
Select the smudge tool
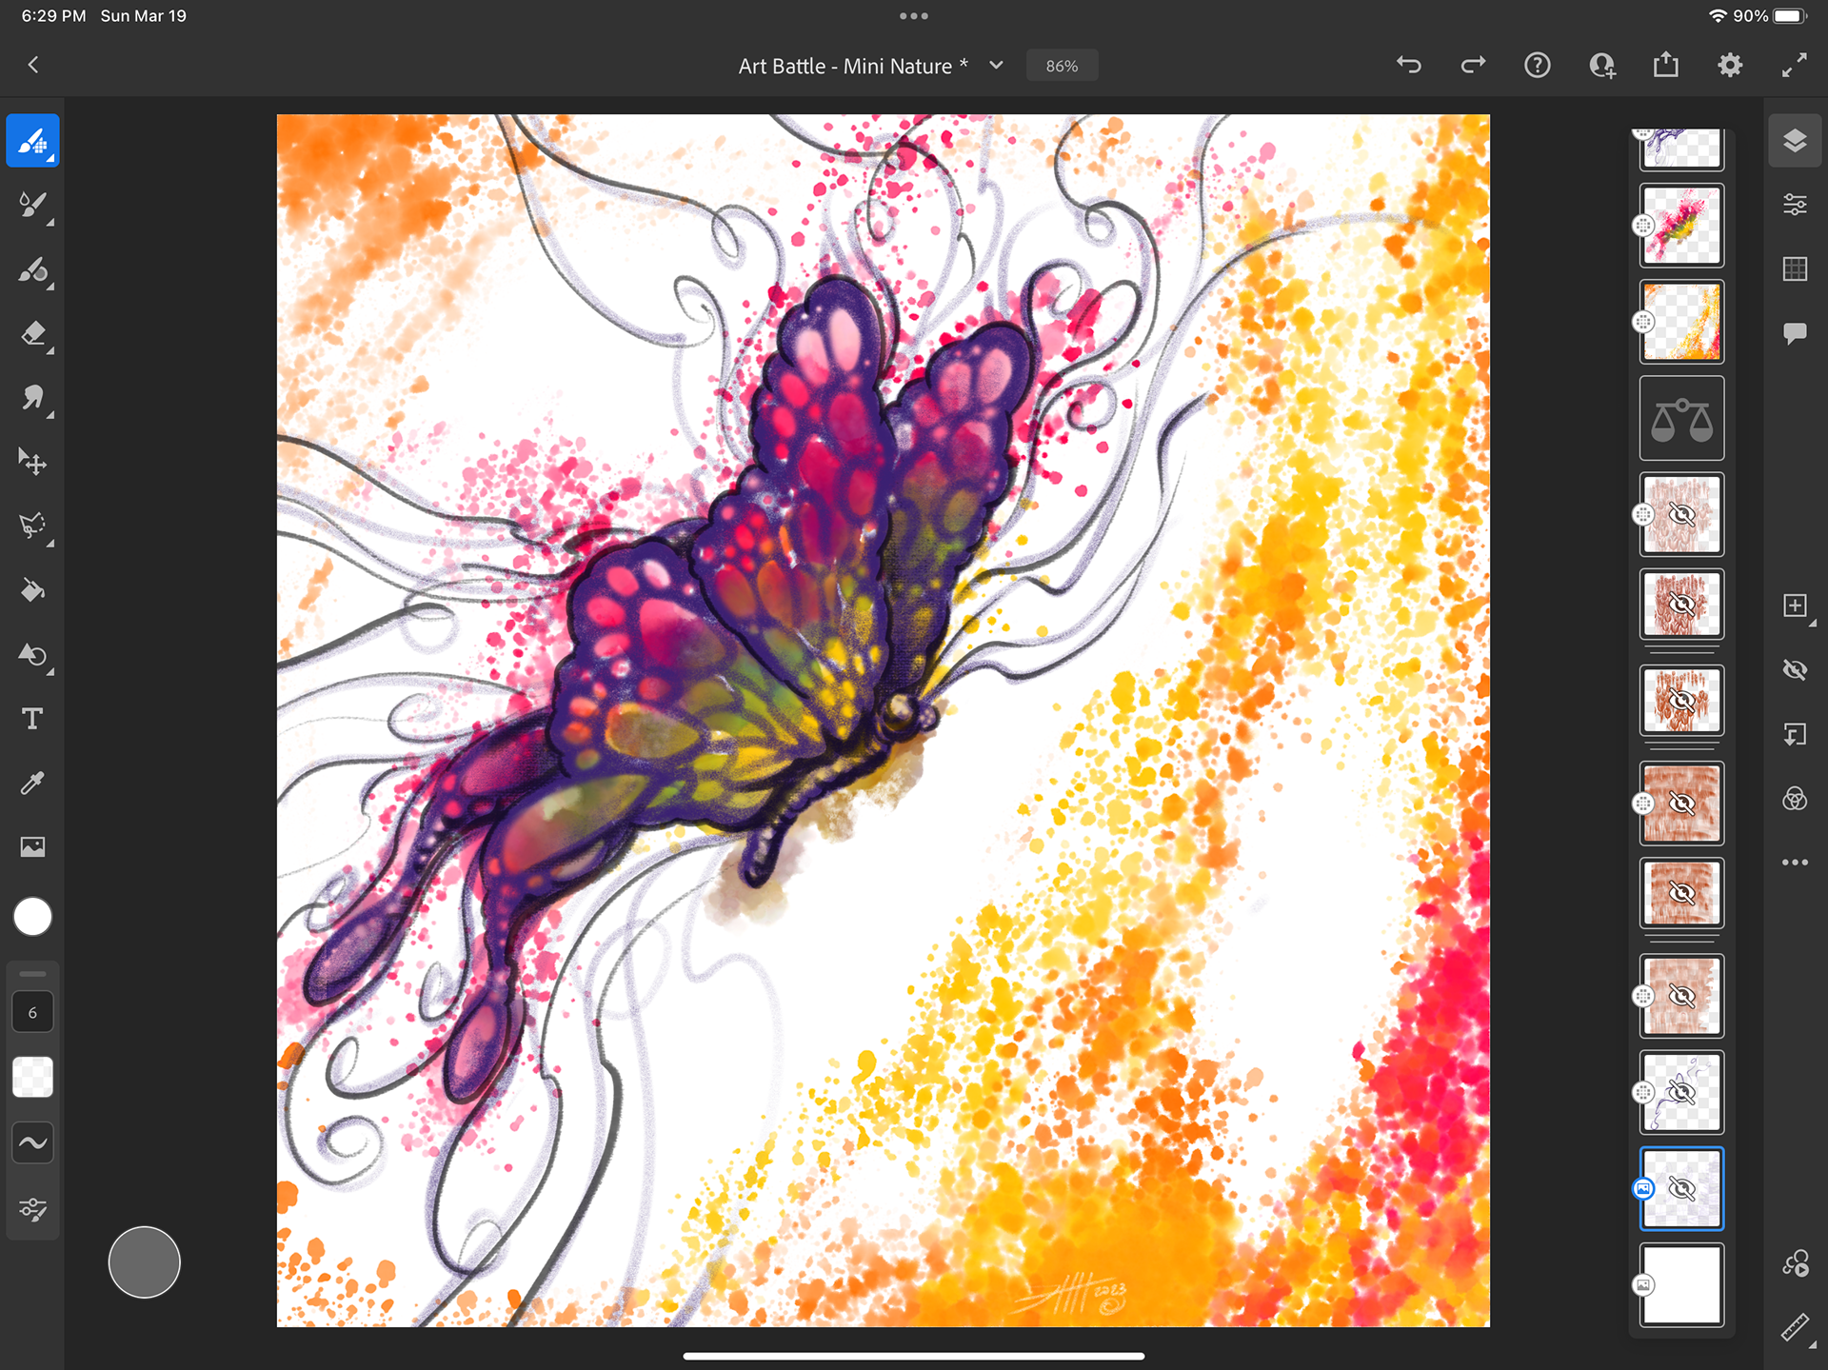pyautogui.click(x=33, y=398)
